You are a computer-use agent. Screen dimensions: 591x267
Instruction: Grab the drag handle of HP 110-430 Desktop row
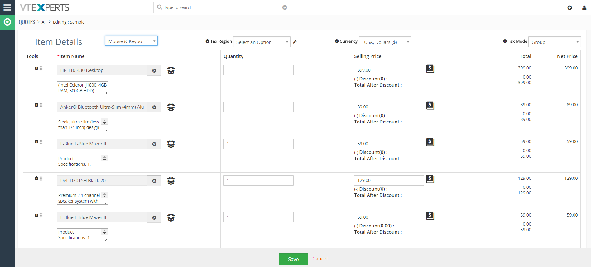pyautogui.click(x=41, y=68)
